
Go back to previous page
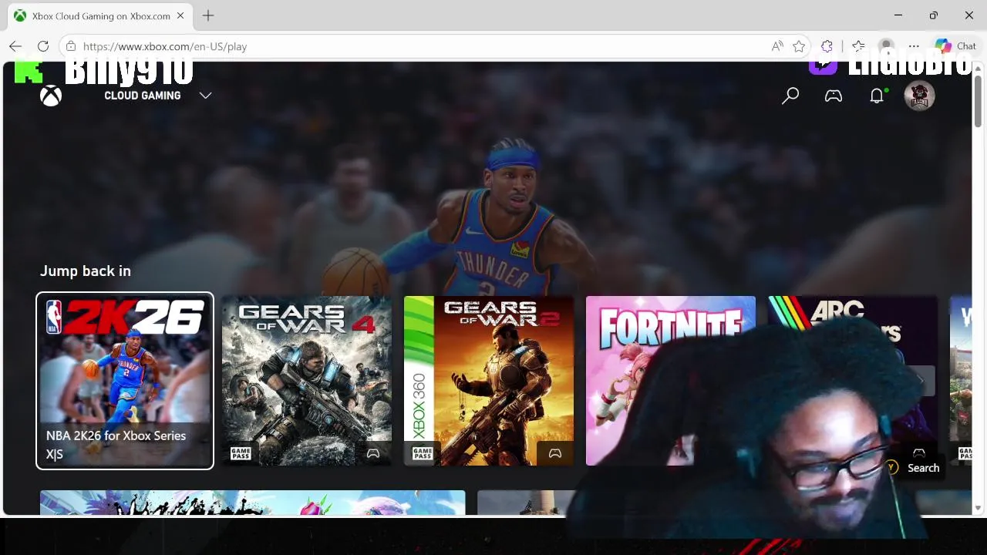[x=15, y=46]
